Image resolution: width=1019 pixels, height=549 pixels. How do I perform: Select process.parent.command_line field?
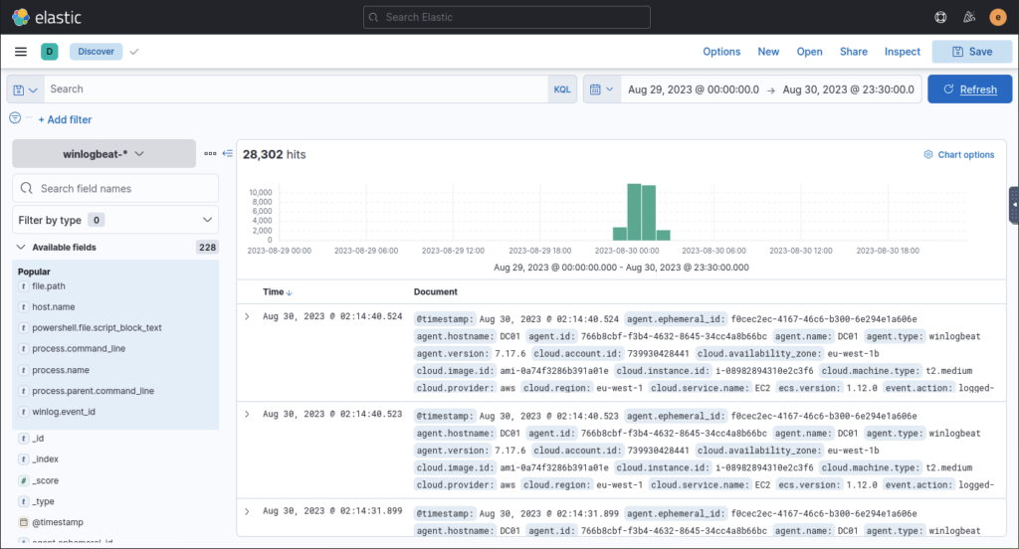point(93,391)
